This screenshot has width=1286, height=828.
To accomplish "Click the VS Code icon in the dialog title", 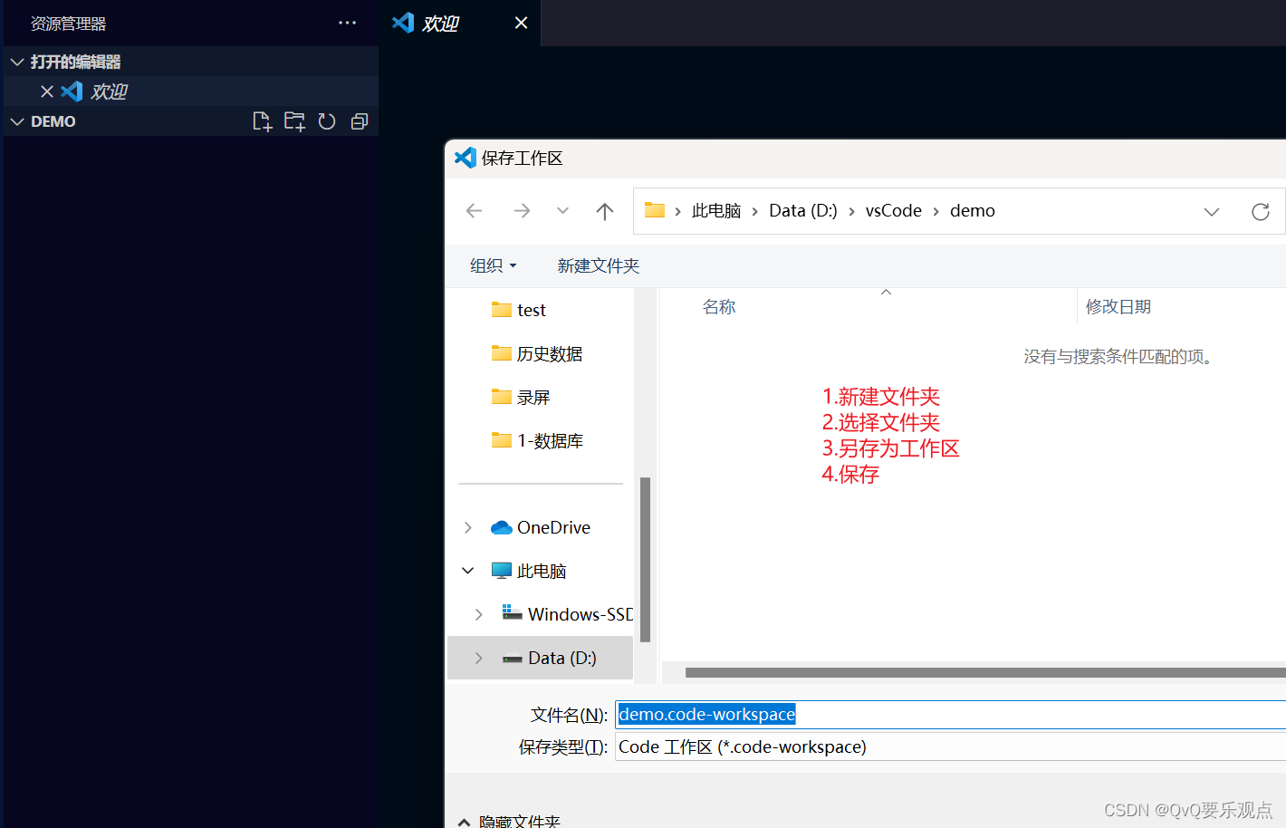I will 465,158.
